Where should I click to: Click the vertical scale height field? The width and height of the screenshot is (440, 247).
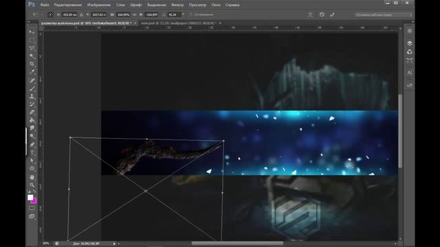pyautogui.click(x=152, y=14)
